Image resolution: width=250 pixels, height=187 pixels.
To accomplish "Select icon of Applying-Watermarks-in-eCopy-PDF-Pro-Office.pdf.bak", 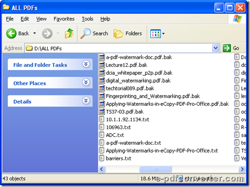I will 102,104.
